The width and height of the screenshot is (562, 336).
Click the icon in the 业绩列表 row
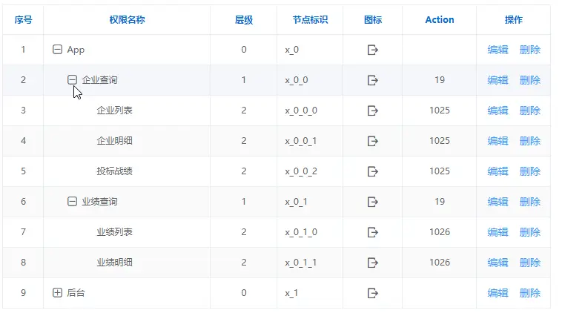click(x=373, y=232)
